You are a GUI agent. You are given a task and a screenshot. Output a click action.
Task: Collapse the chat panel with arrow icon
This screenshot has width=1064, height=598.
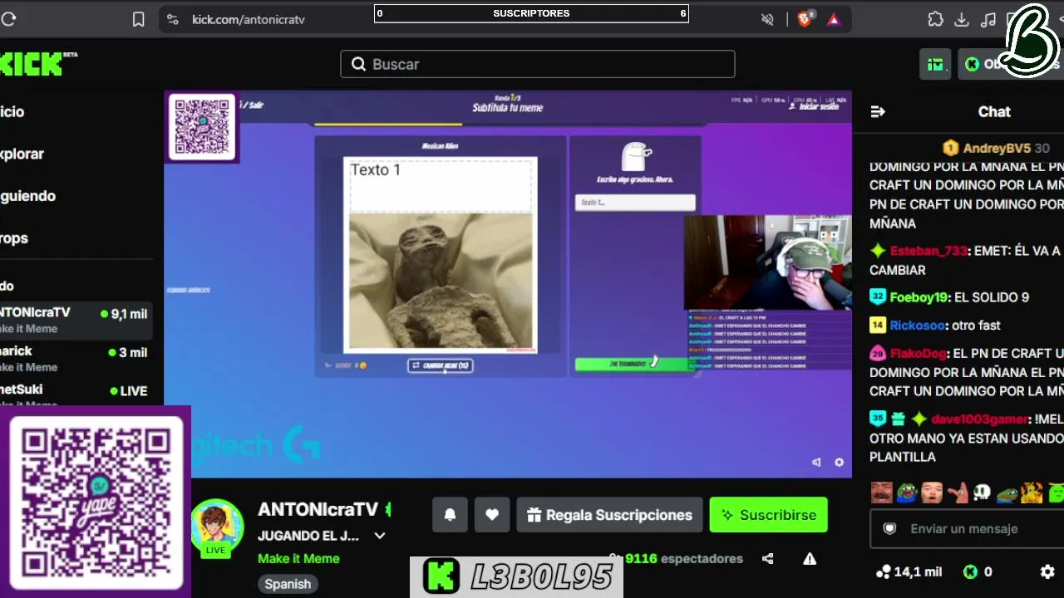pos(878,111)
